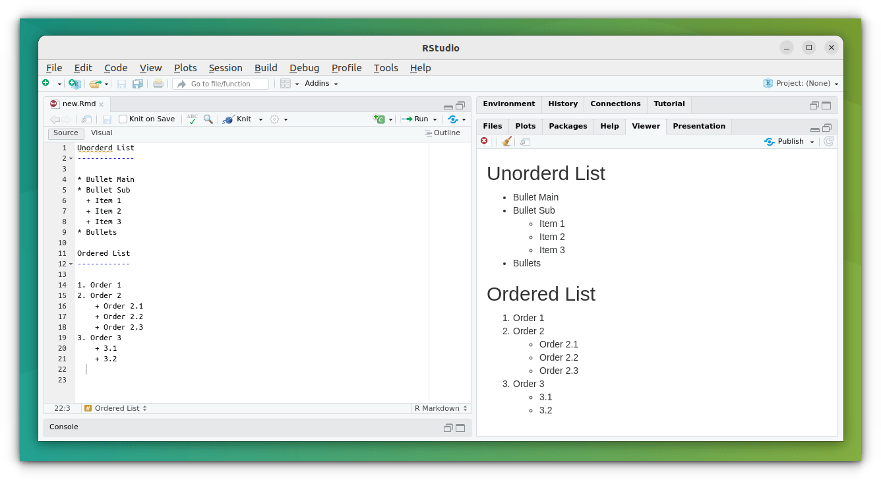Click the Create a Project icon
The width and height of the screenshot is (881, 482).
pyautogui.click(x=75, y=84)
